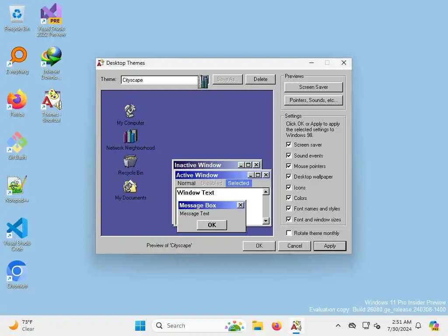
Task: Enable Rotate theme monthly
Action: (289, 233)
